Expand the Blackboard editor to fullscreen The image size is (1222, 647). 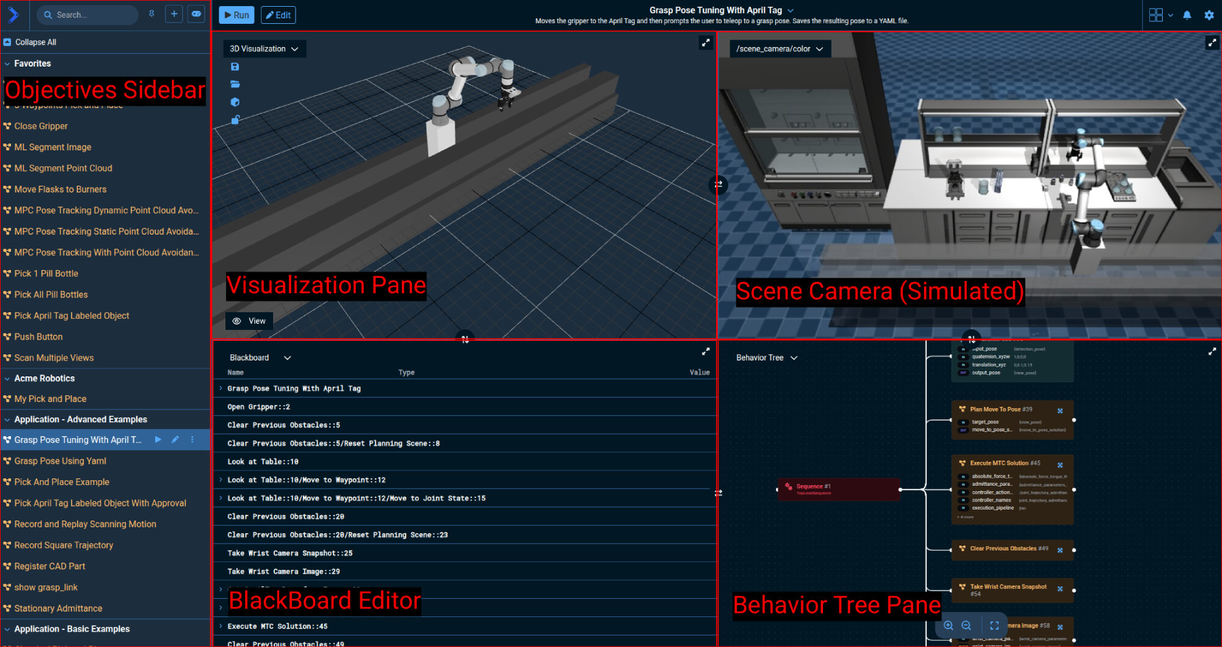706,351
